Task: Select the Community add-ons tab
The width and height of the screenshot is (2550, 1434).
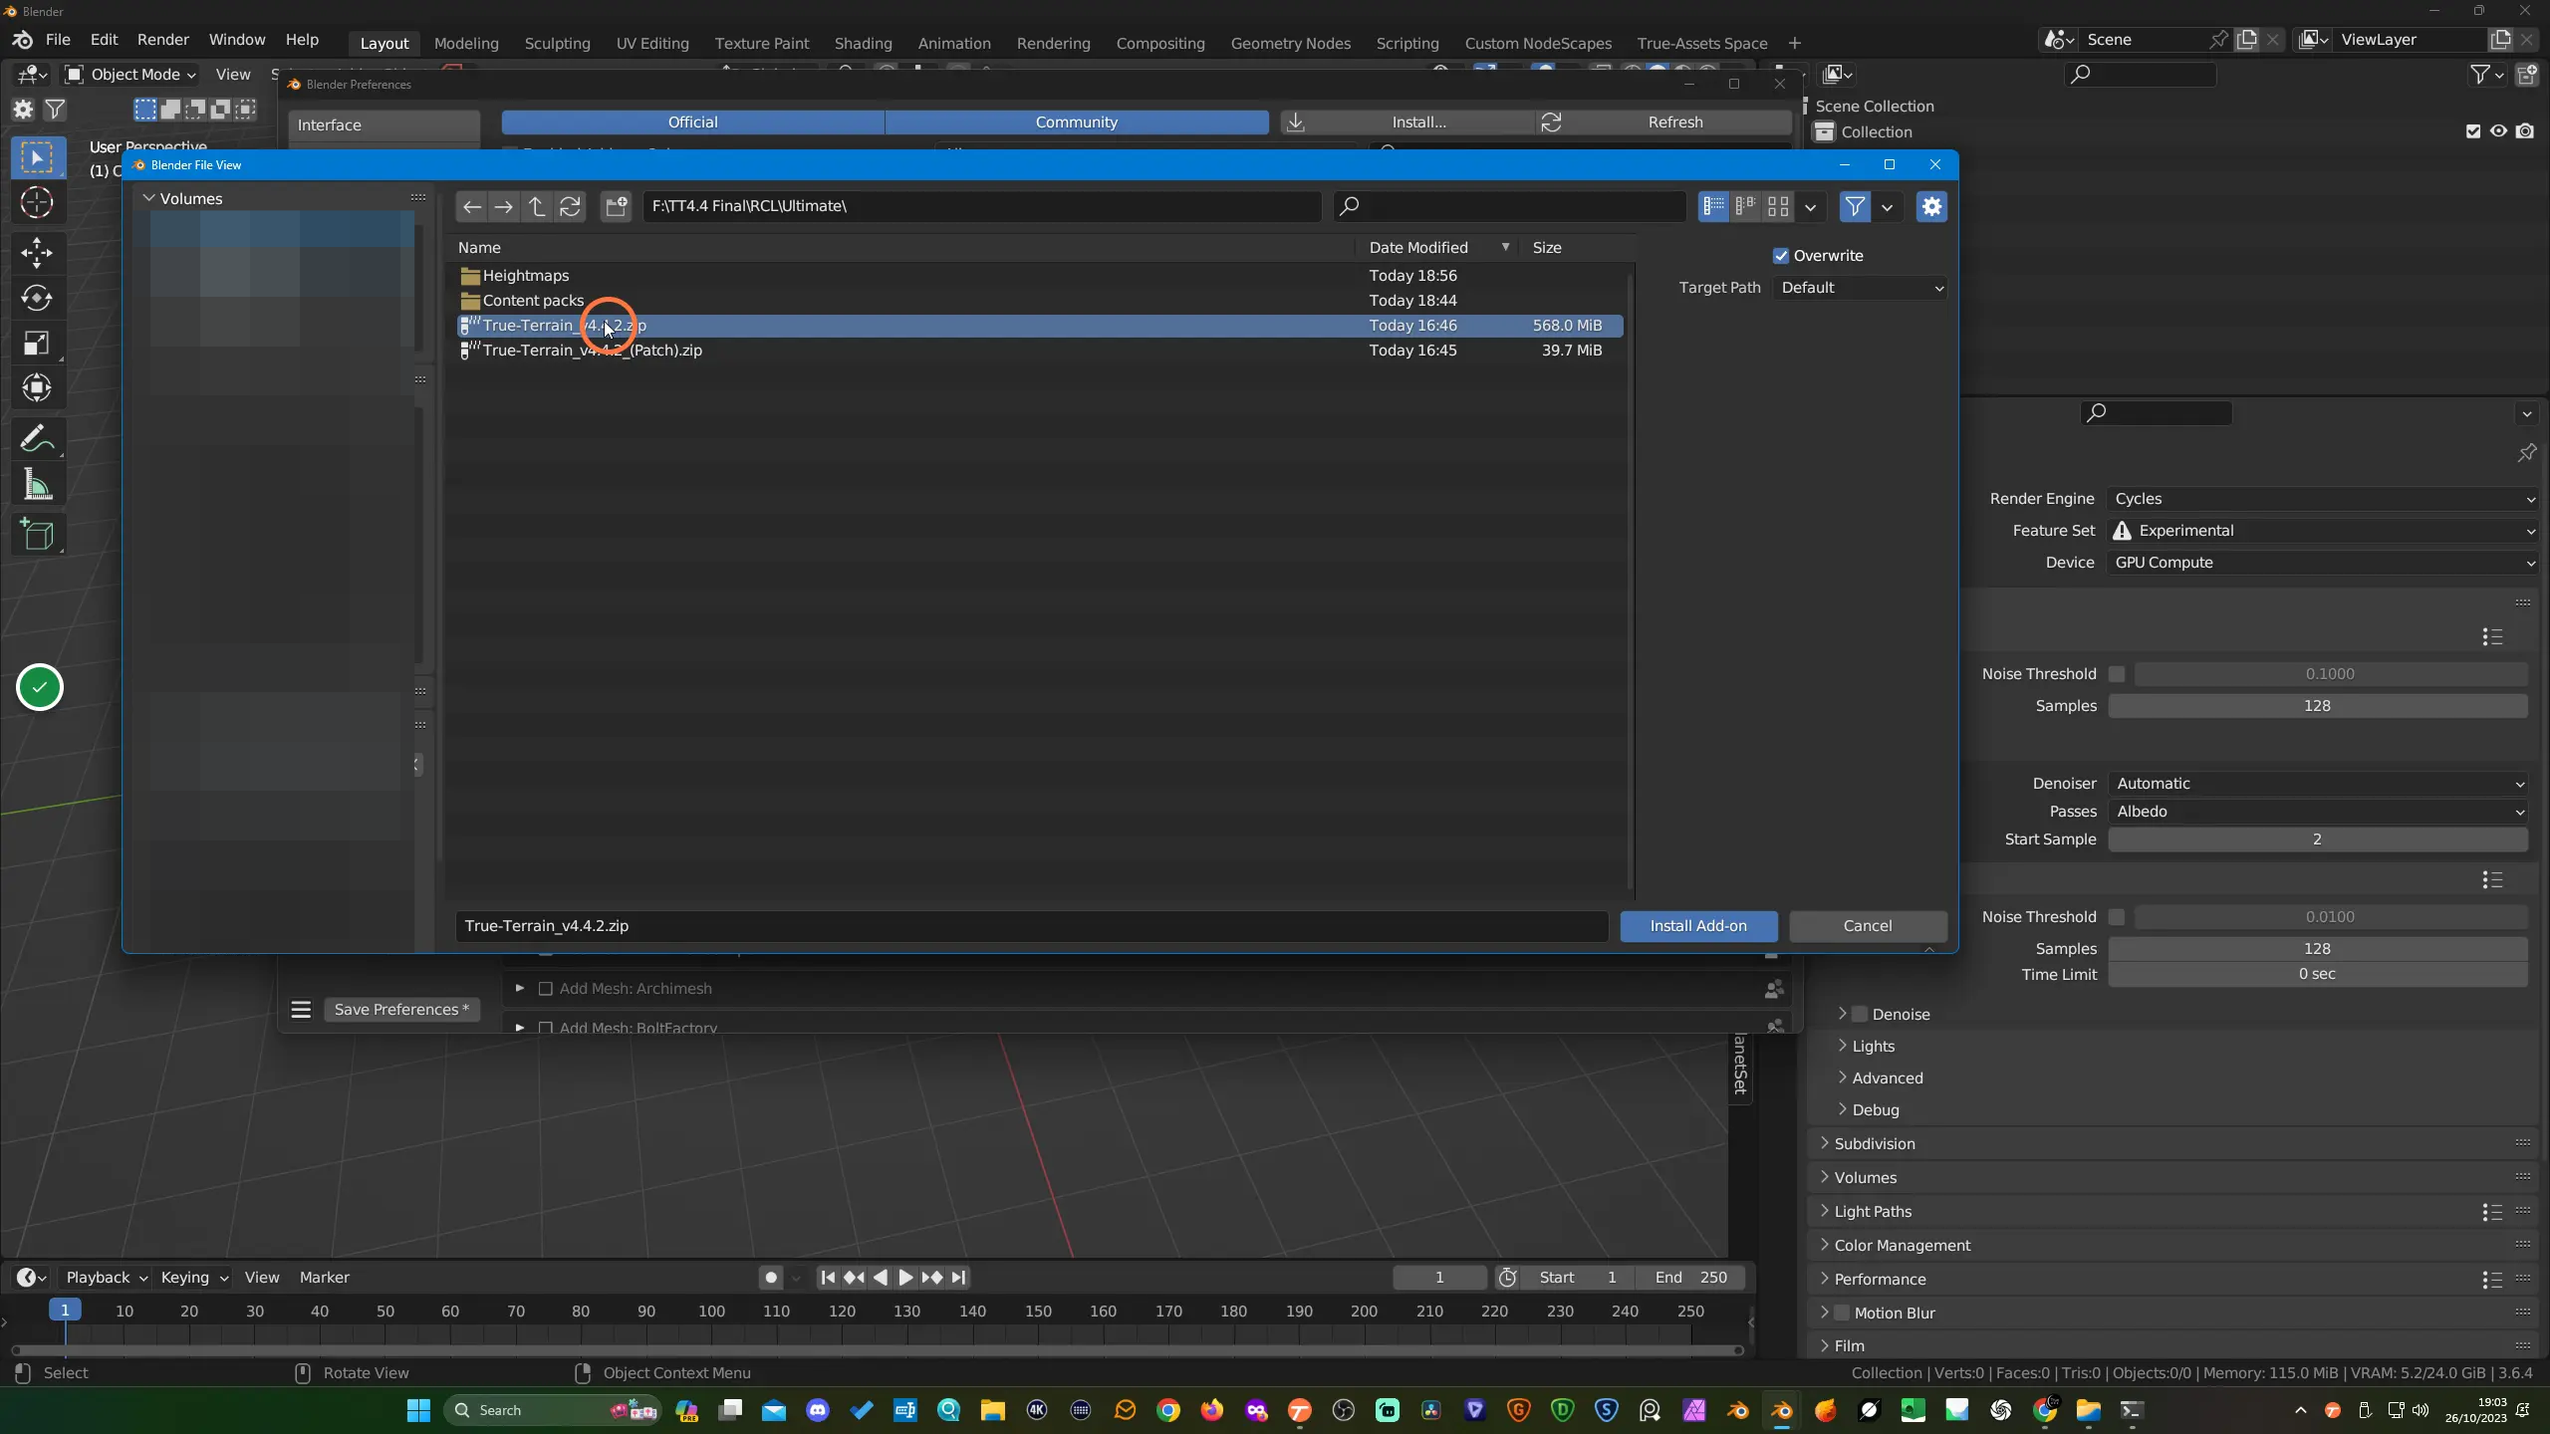Action: [x=1076, y=122]
